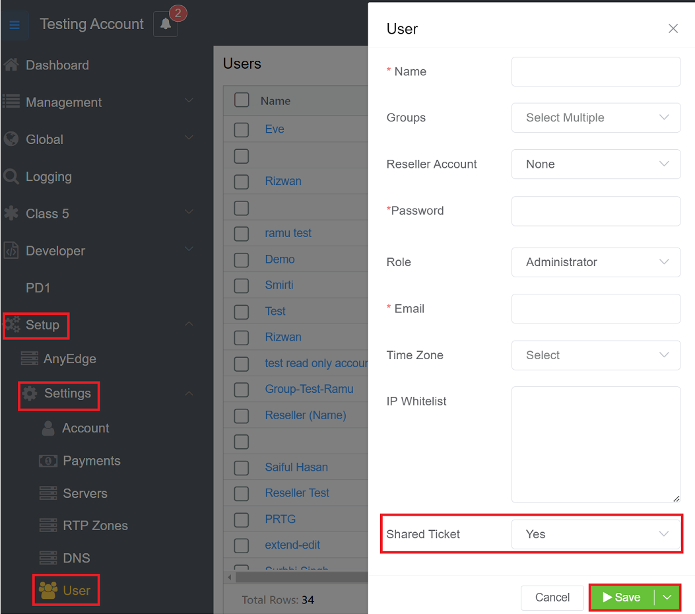The image size is (695, 614).
Task: Click the RTP Zones server icon
Action: (48, 526)
